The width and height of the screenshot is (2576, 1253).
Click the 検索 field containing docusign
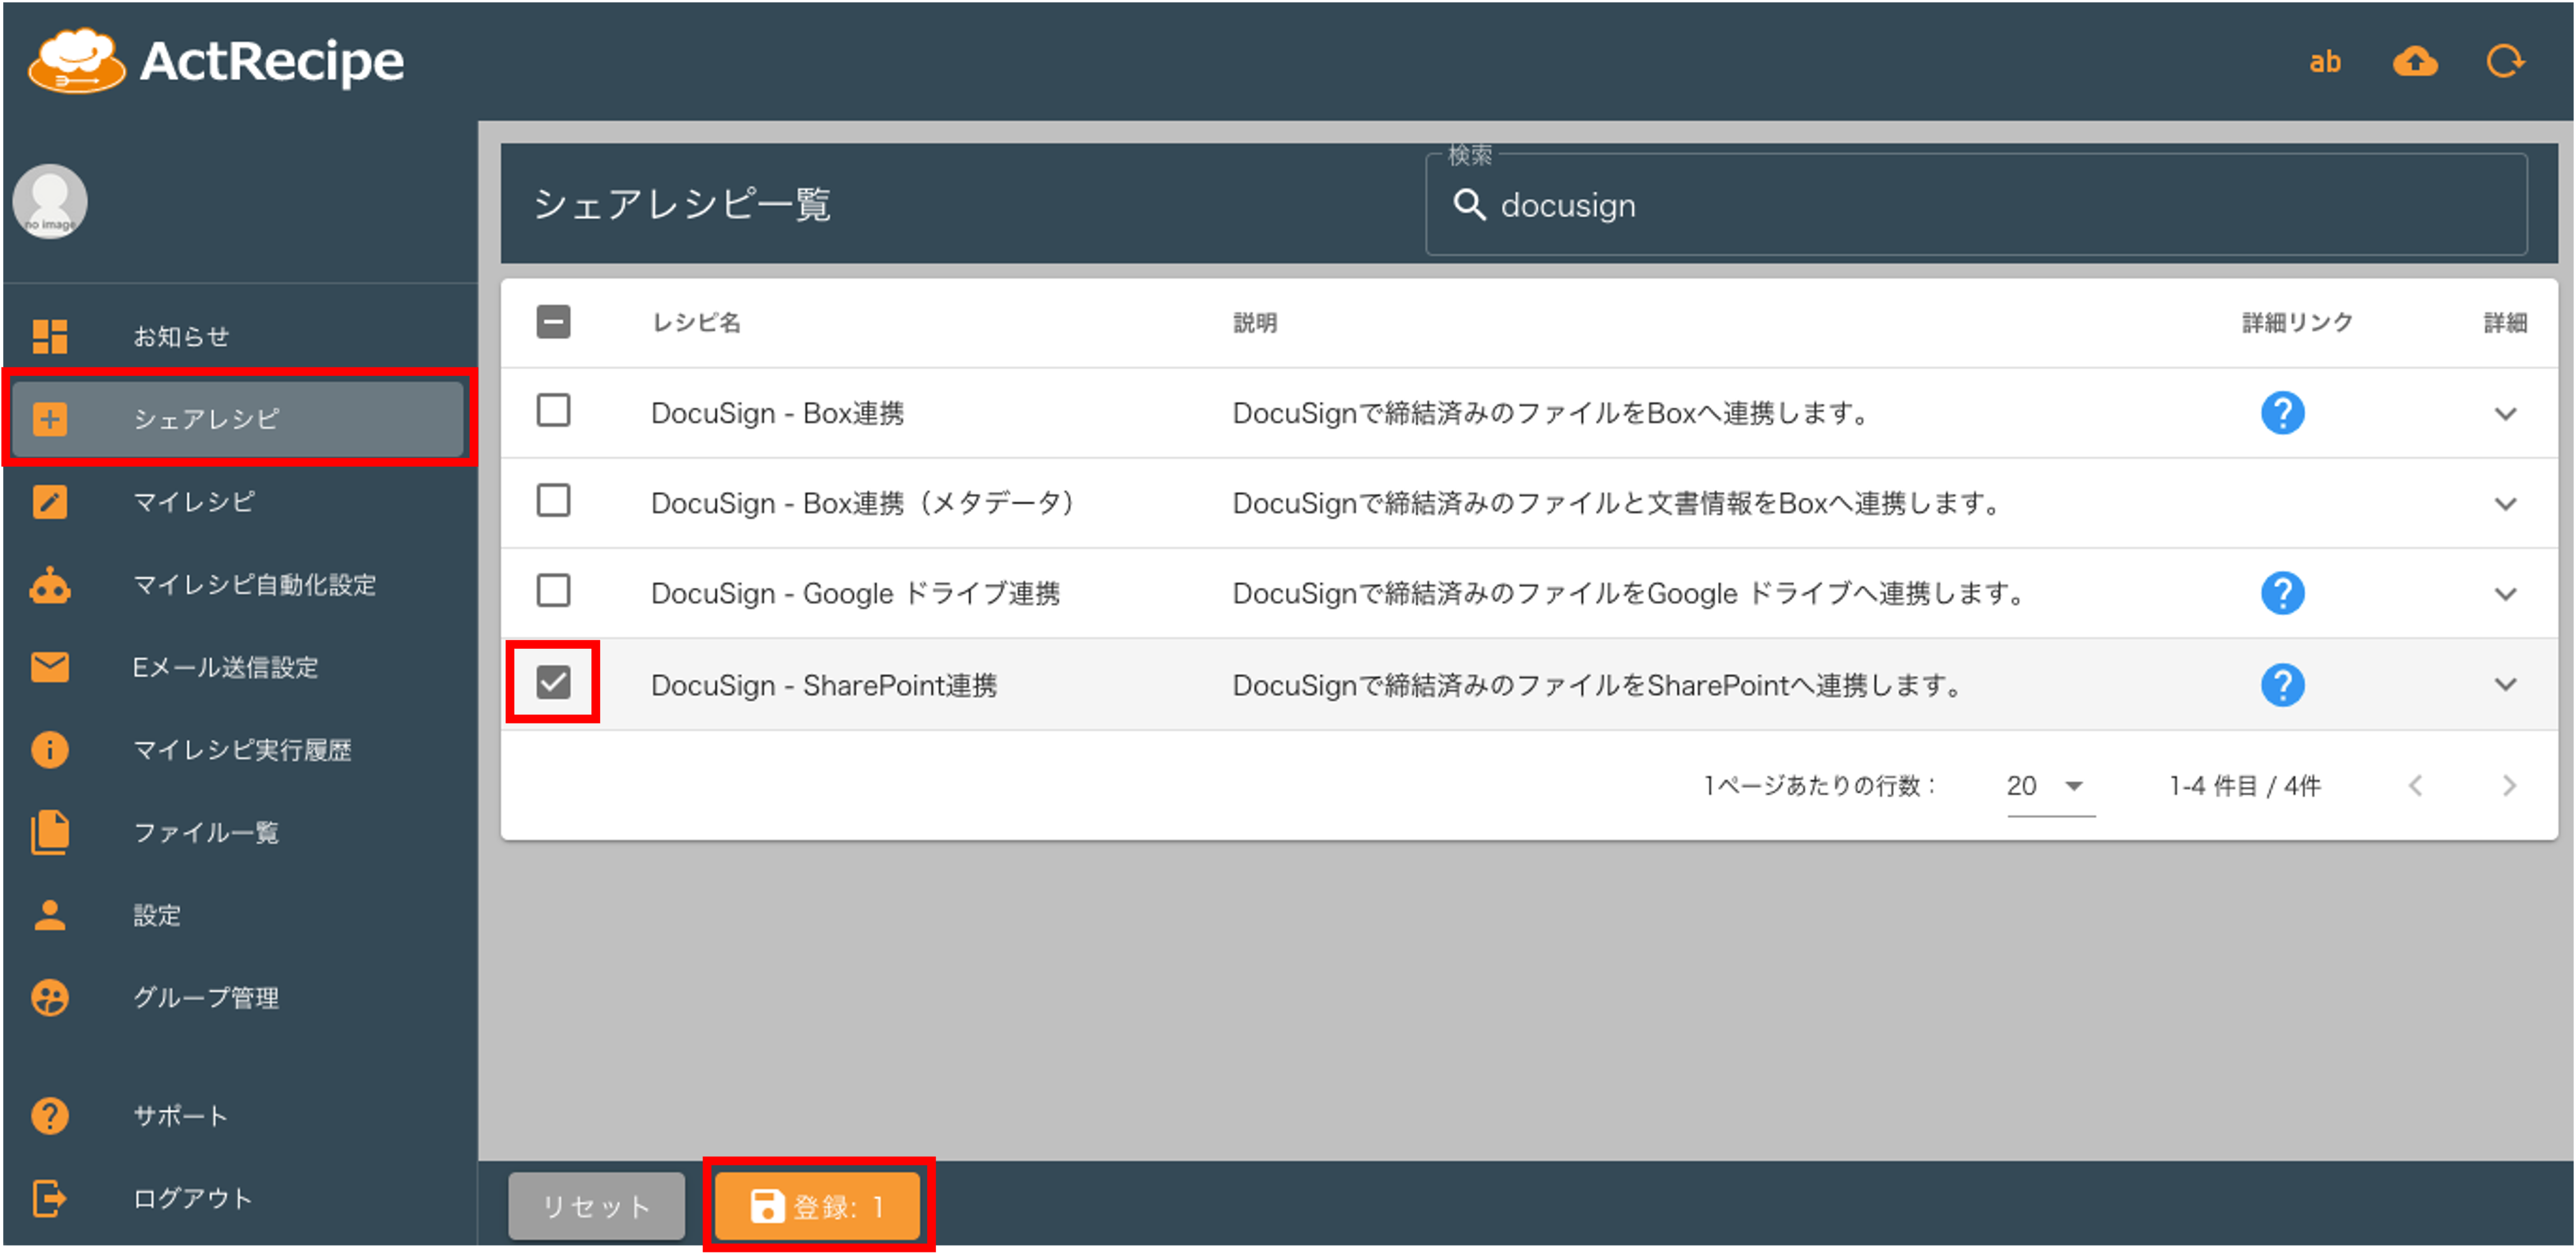(1976, 205)
